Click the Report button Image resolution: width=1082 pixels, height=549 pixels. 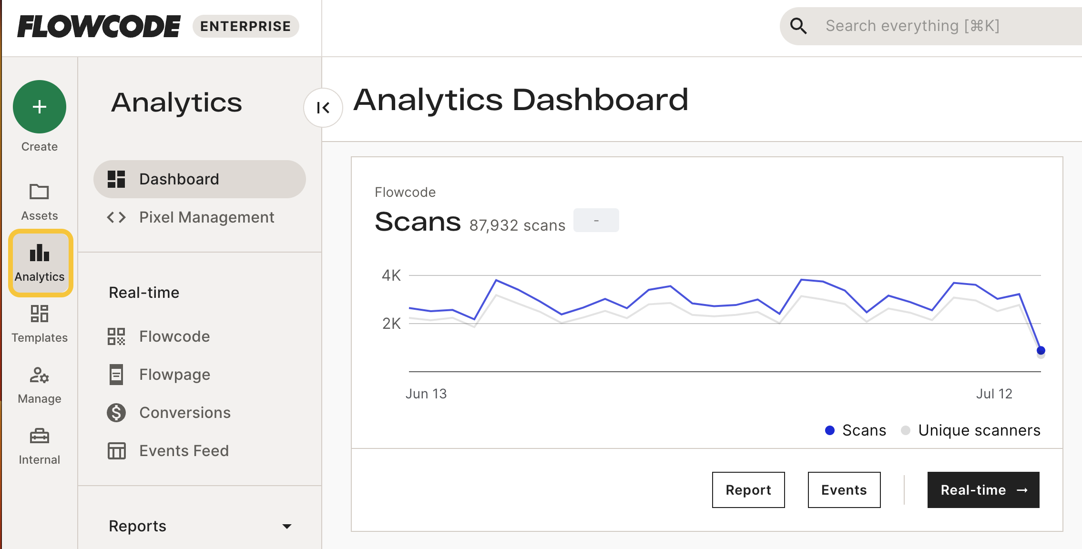tap(748, 490)
